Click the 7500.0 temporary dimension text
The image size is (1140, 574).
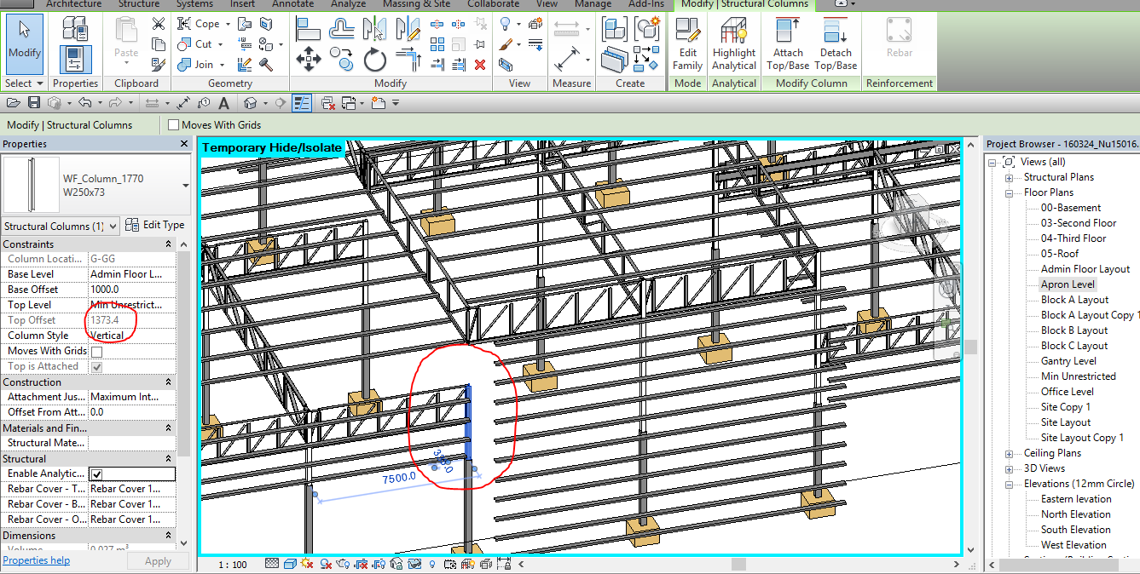(x=398, y=478)
